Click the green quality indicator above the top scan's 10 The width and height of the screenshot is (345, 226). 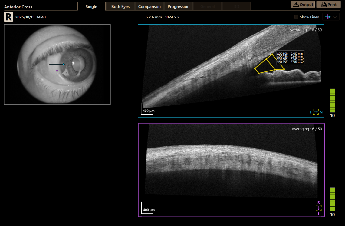(x=332, y=100)
